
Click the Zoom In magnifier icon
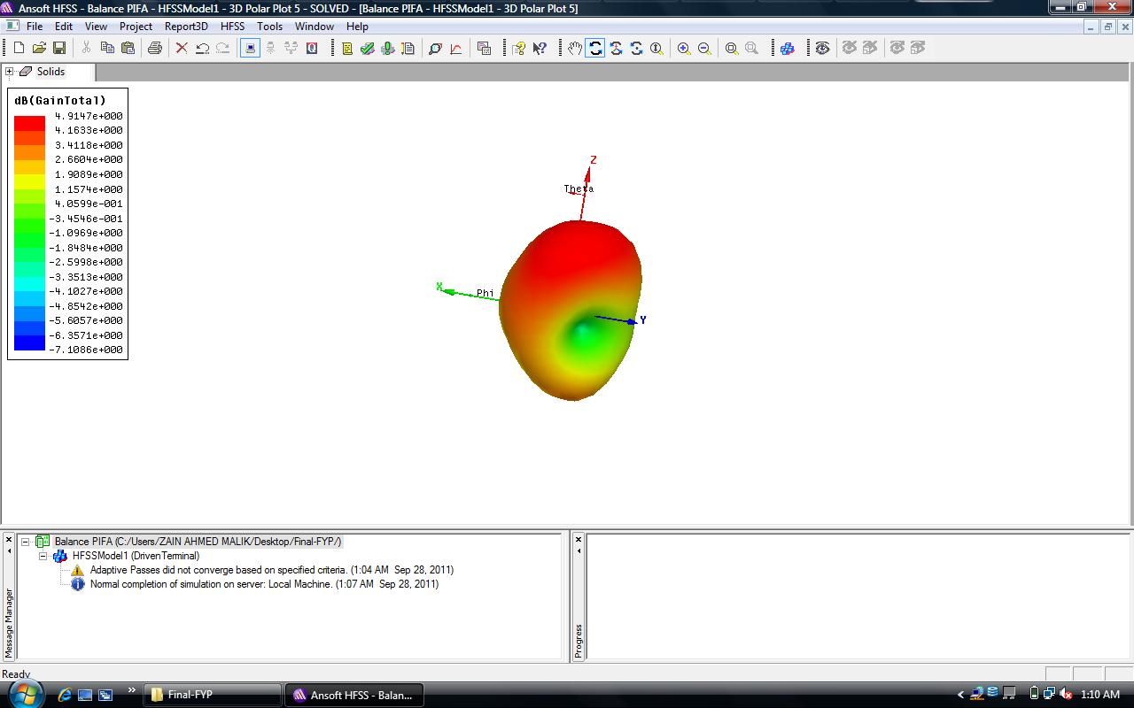pyautogui.click(x=684, y=48)
